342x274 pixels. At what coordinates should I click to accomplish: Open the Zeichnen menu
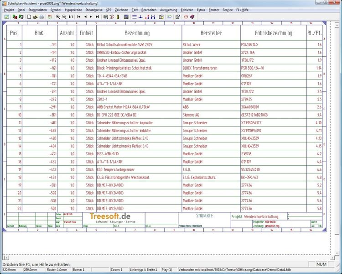pyautogui.click(x=121, y=9)
